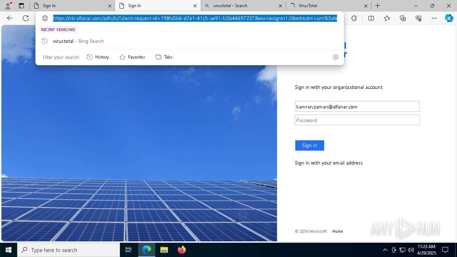Click the selected URL in address bar
457x257 pixels.
(195, 18)
